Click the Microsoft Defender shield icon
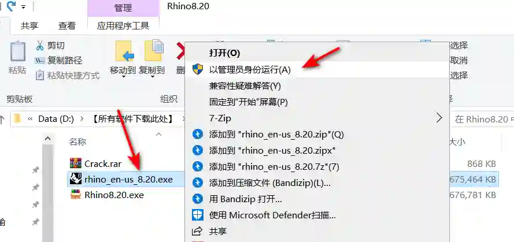Image resolution: width=514 pixels, height=242 pixels. (198, 215)
